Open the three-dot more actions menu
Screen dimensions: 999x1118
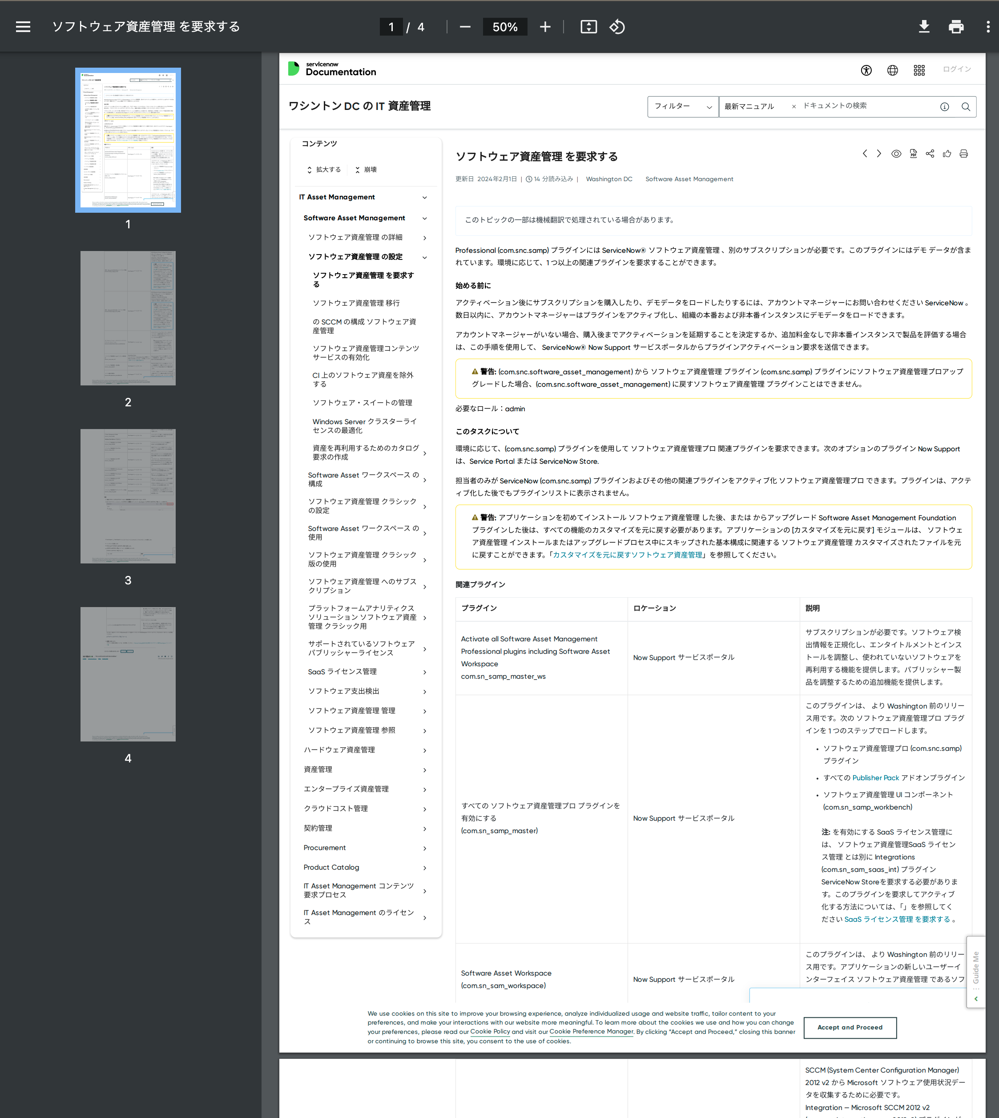988,27
